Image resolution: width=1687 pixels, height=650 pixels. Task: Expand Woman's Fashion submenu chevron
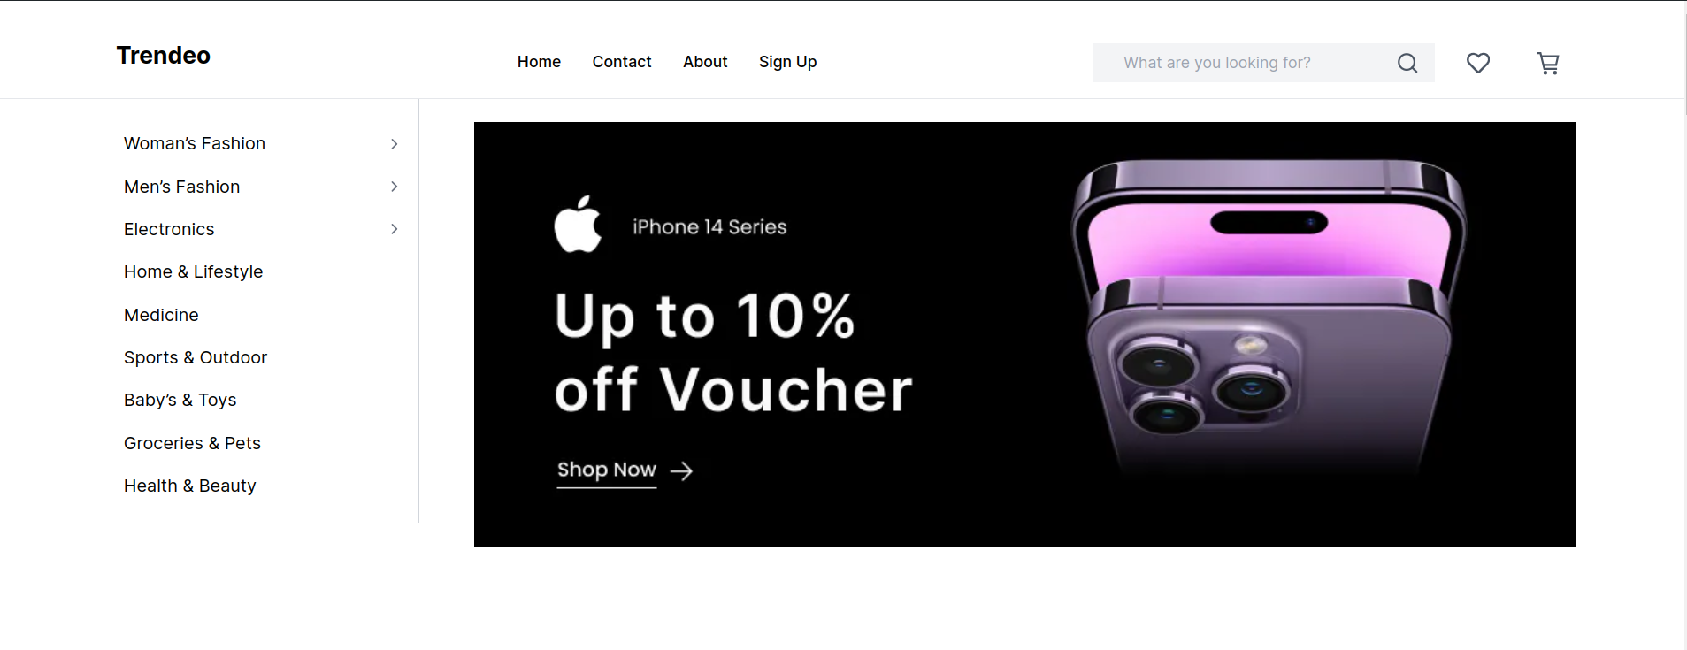[x=395, y=144]
